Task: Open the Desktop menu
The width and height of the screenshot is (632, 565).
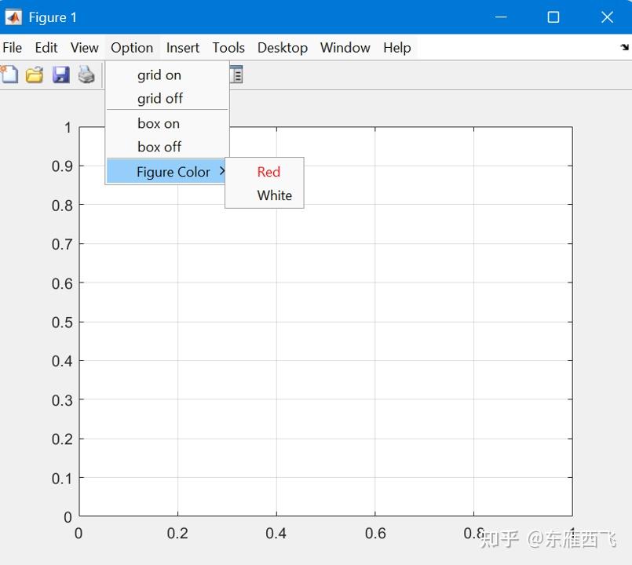Action: tap(283, 48)
